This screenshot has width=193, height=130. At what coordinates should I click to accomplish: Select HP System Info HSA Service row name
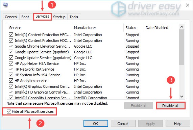[x=38, y=75]
